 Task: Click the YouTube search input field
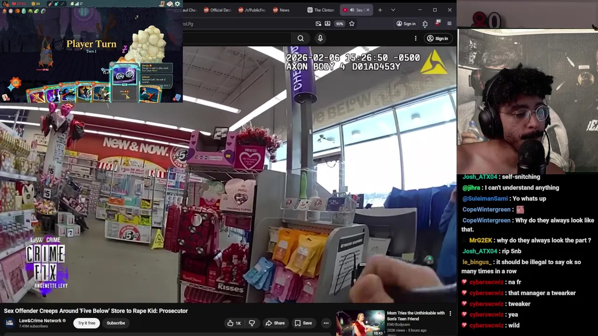point(236,38)
